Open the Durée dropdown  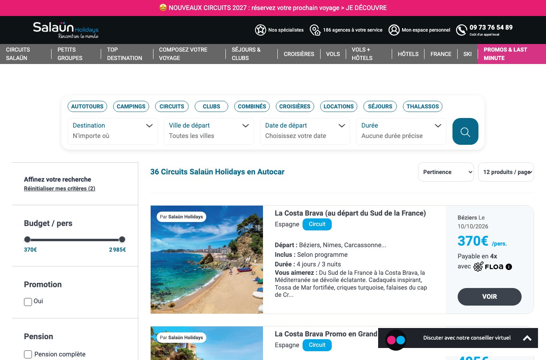(x=401, y=131)
